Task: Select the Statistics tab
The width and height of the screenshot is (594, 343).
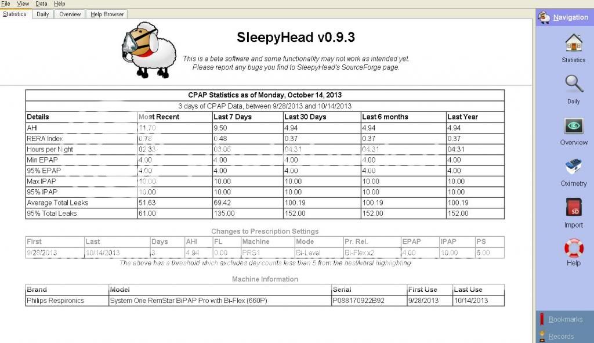Action: coord(15,14)
